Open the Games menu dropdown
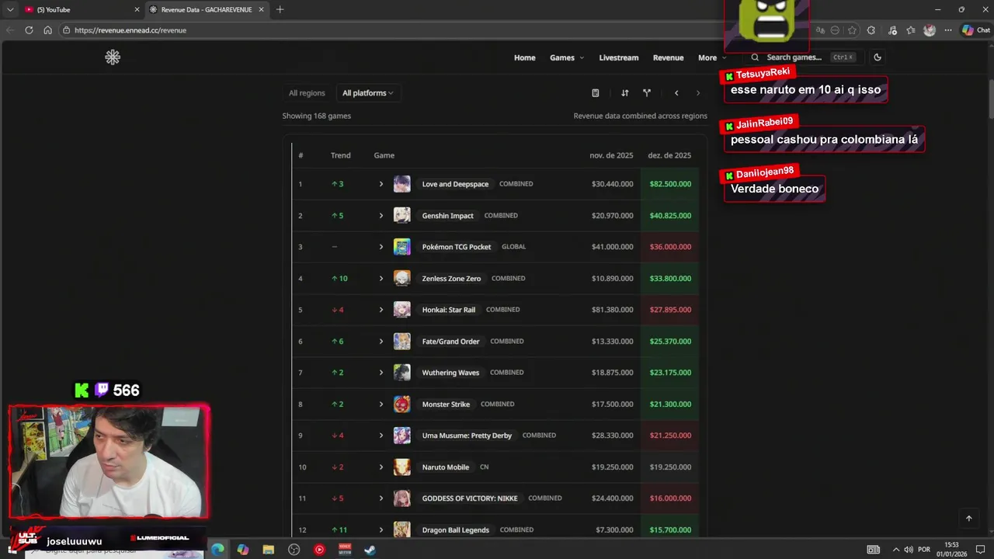 (x=567, y=57)
